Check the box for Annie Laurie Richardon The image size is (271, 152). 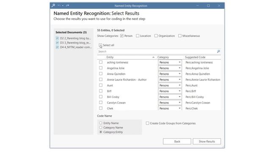click(x=101, y=79)
